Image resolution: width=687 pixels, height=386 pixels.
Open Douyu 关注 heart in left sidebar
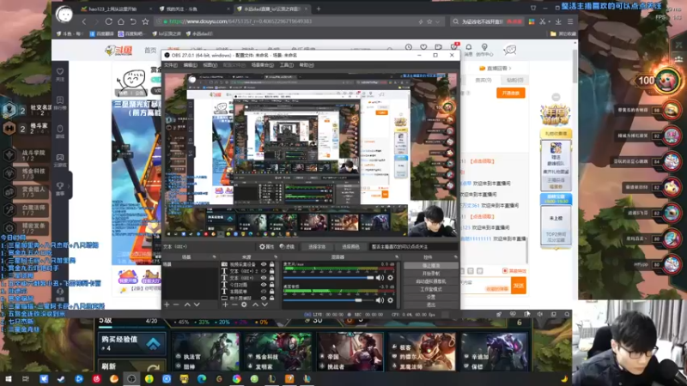(x=60, y=72)
